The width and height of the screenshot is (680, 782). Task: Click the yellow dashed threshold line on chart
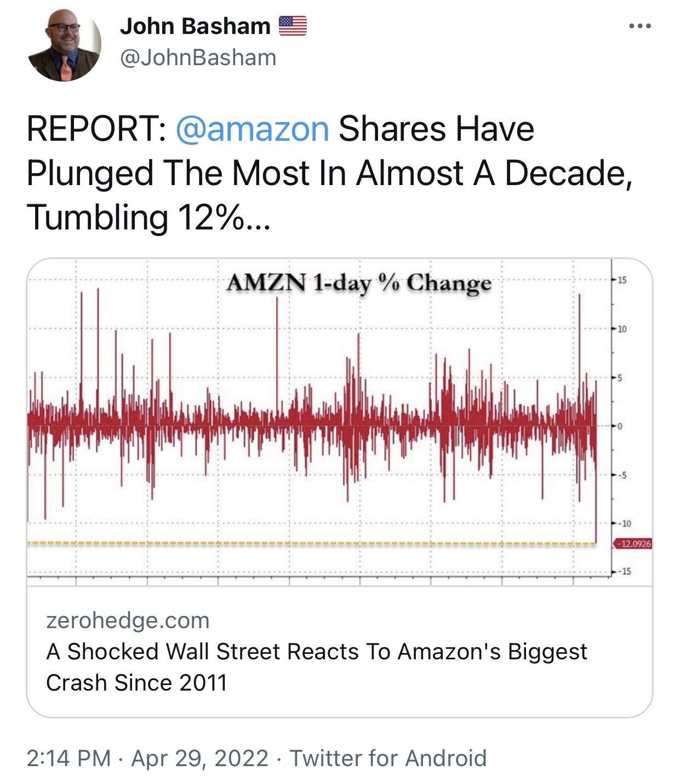pos(311,543)
